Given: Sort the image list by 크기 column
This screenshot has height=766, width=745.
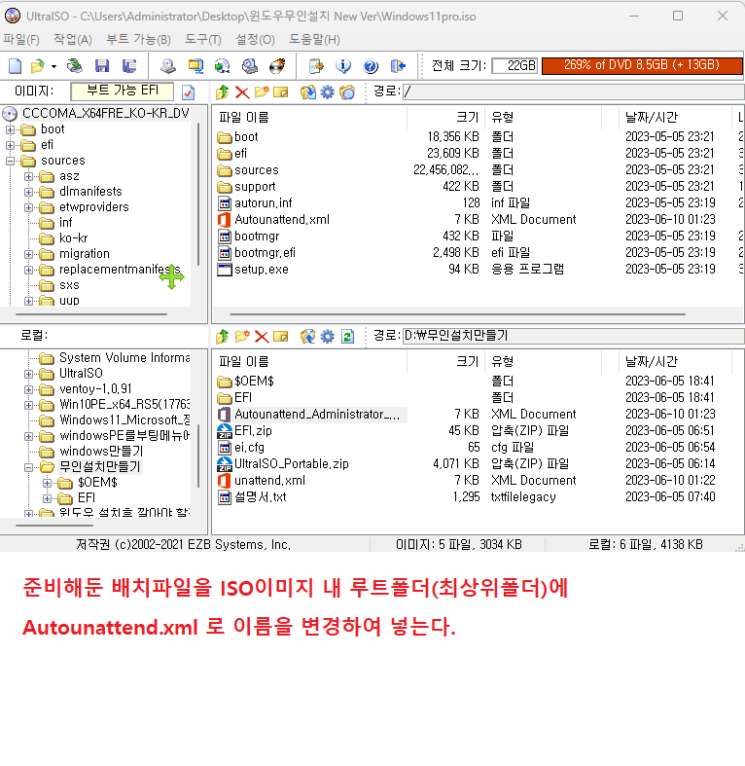Looking at the screenshot, I should pos(445,117).
